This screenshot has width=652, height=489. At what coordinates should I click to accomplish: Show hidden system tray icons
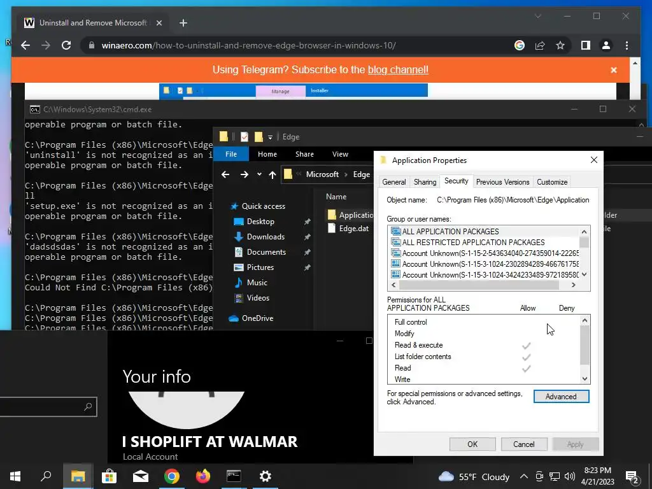(524, 476)
